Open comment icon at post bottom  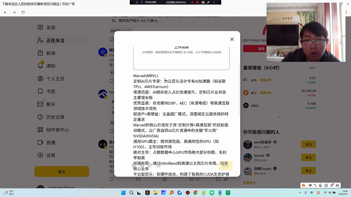pyautogui.click(x=112, y=179)
